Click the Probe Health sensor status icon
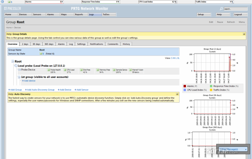 point(49,70)
